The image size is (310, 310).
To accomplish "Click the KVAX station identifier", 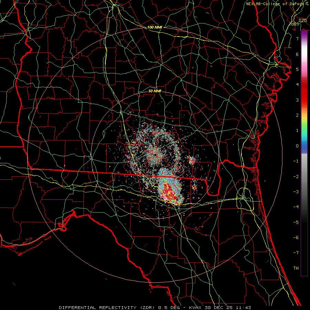I will 195,308.
